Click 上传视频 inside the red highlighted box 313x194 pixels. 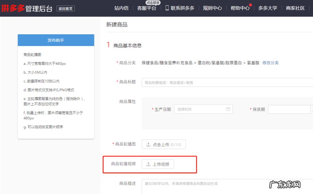pos(161,164)
